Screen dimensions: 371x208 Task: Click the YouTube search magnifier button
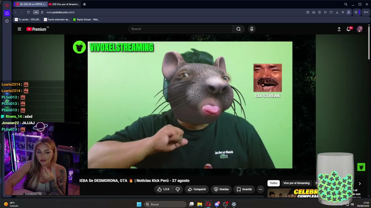click(239, 29)
